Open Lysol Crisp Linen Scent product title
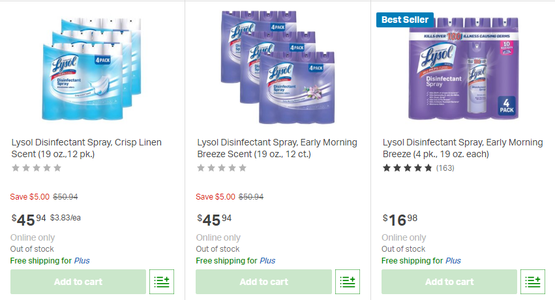 click(x=87, y=148)
